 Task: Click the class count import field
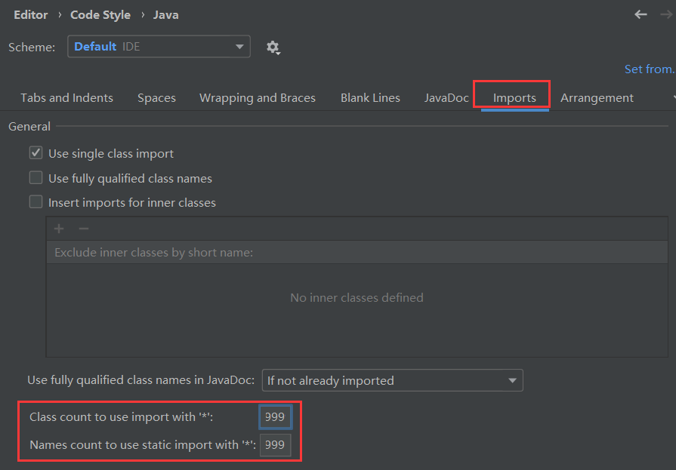click(x=275, y=417)
